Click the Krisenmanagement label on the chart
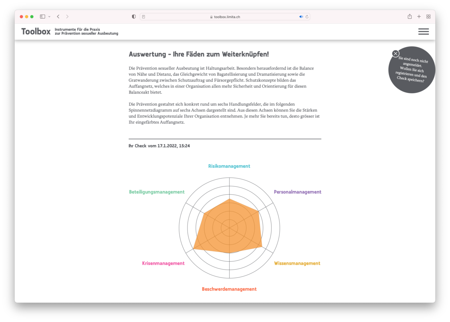Screen dimensions: 450x322 (x=163, y=263)
